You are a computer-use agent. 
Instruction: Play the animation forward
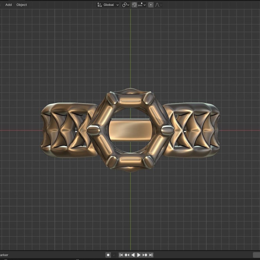pyautogui.click(x=139, y=255)
